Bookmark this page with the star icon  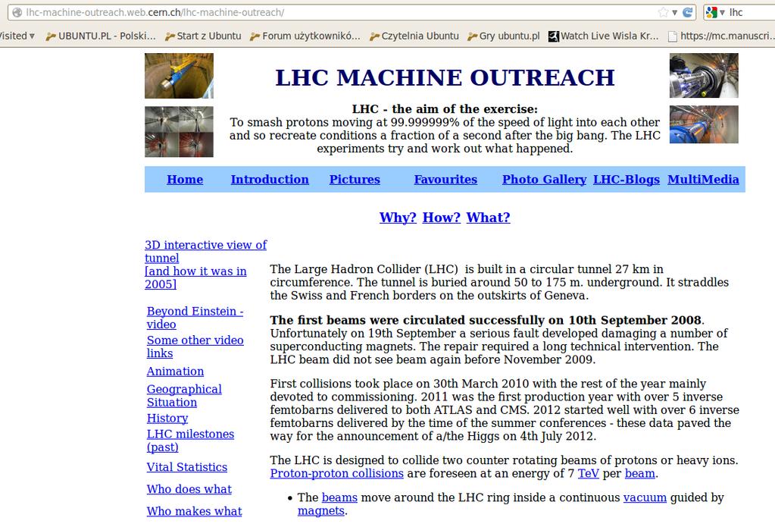[664, 12]
